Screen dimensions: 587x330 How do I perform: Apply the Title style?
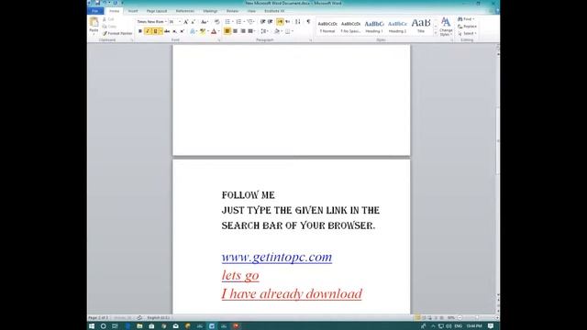click(x=421, y=27)
